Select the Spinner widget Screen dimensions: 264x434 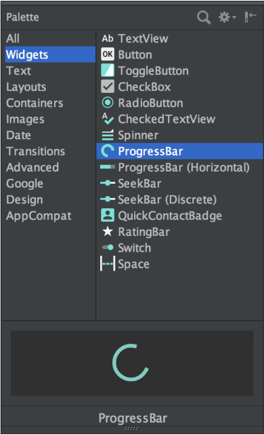pyautogui.click(x=129, y=135)
